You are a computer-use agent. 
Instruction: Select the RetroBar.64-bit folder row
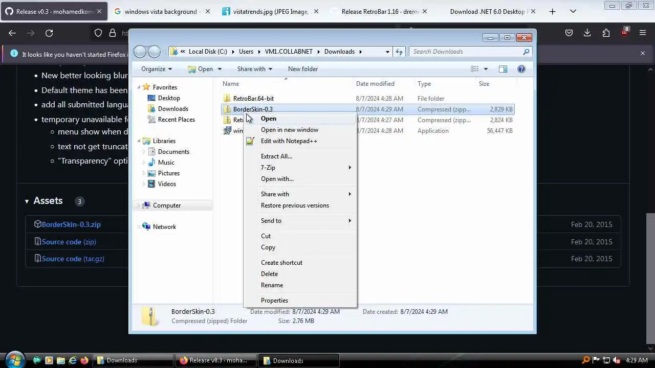(367, 98)
